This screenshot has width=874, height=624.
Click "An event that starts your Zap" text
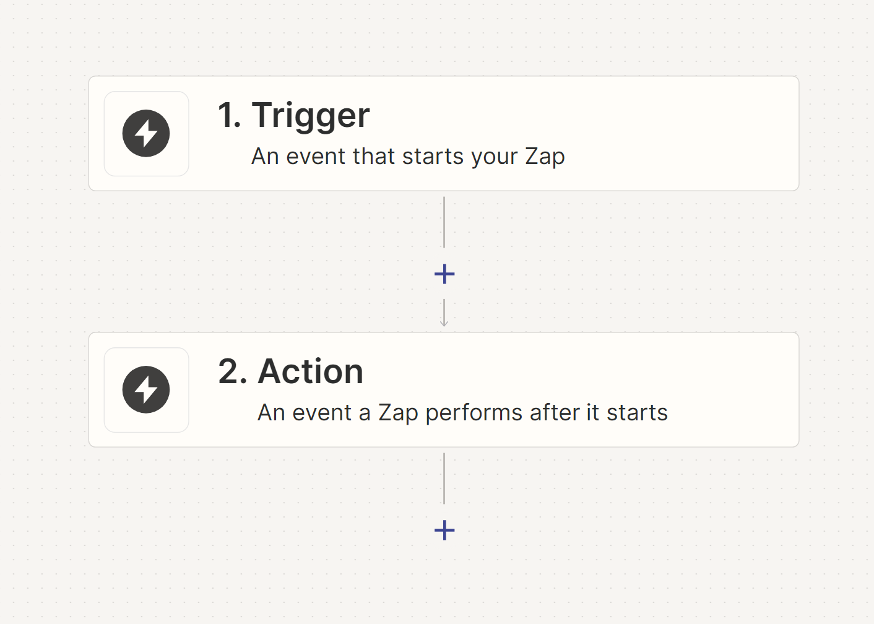pyautogui.click(x=408, y=157)
